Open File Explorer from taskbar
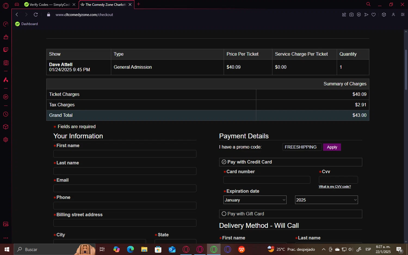This screenshot has height=255, width=408. (x=144, y=249)
